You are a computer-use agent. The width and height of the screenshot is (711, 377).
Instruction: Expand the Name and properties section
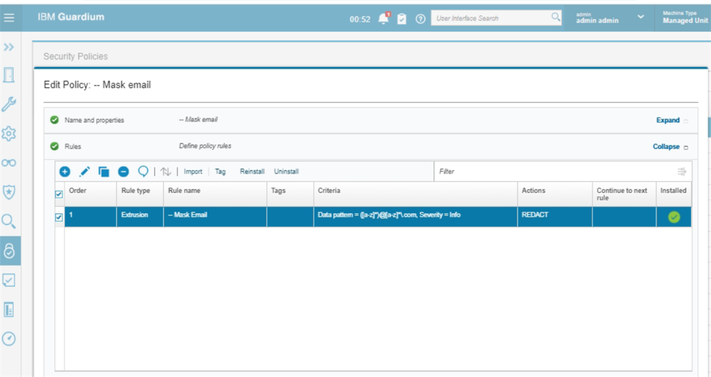click(669, 120)
